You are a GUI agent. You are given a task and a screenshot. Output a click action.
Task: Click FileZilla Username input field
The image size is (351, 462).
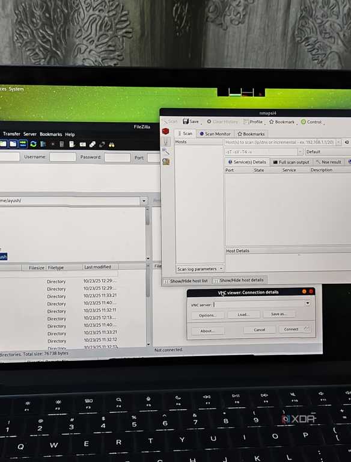tap(63, 157)
